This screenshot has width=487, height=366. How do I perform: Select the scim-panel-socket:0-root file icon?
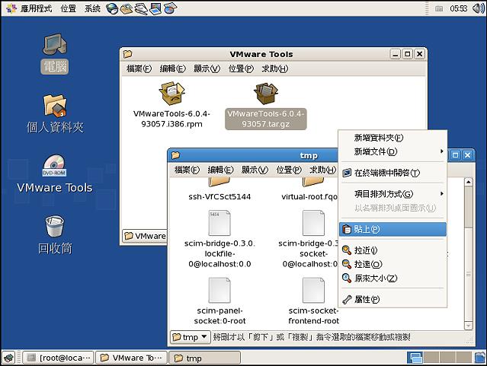[x=219, y=291]
